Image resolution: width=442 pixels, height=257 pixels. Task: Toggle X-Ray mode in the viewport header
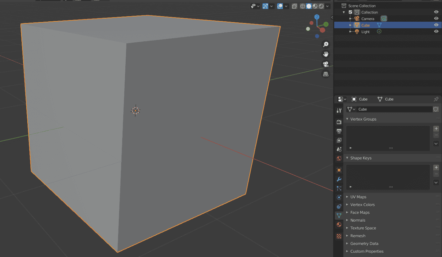coord(294,6)
